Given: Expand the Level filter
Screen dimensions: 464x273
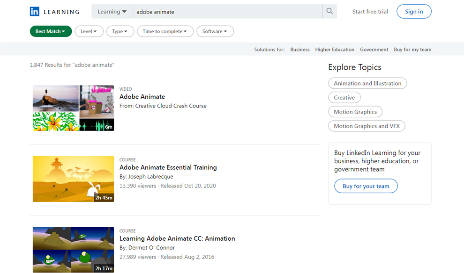Looking at the screenshot, I should 89,31.
